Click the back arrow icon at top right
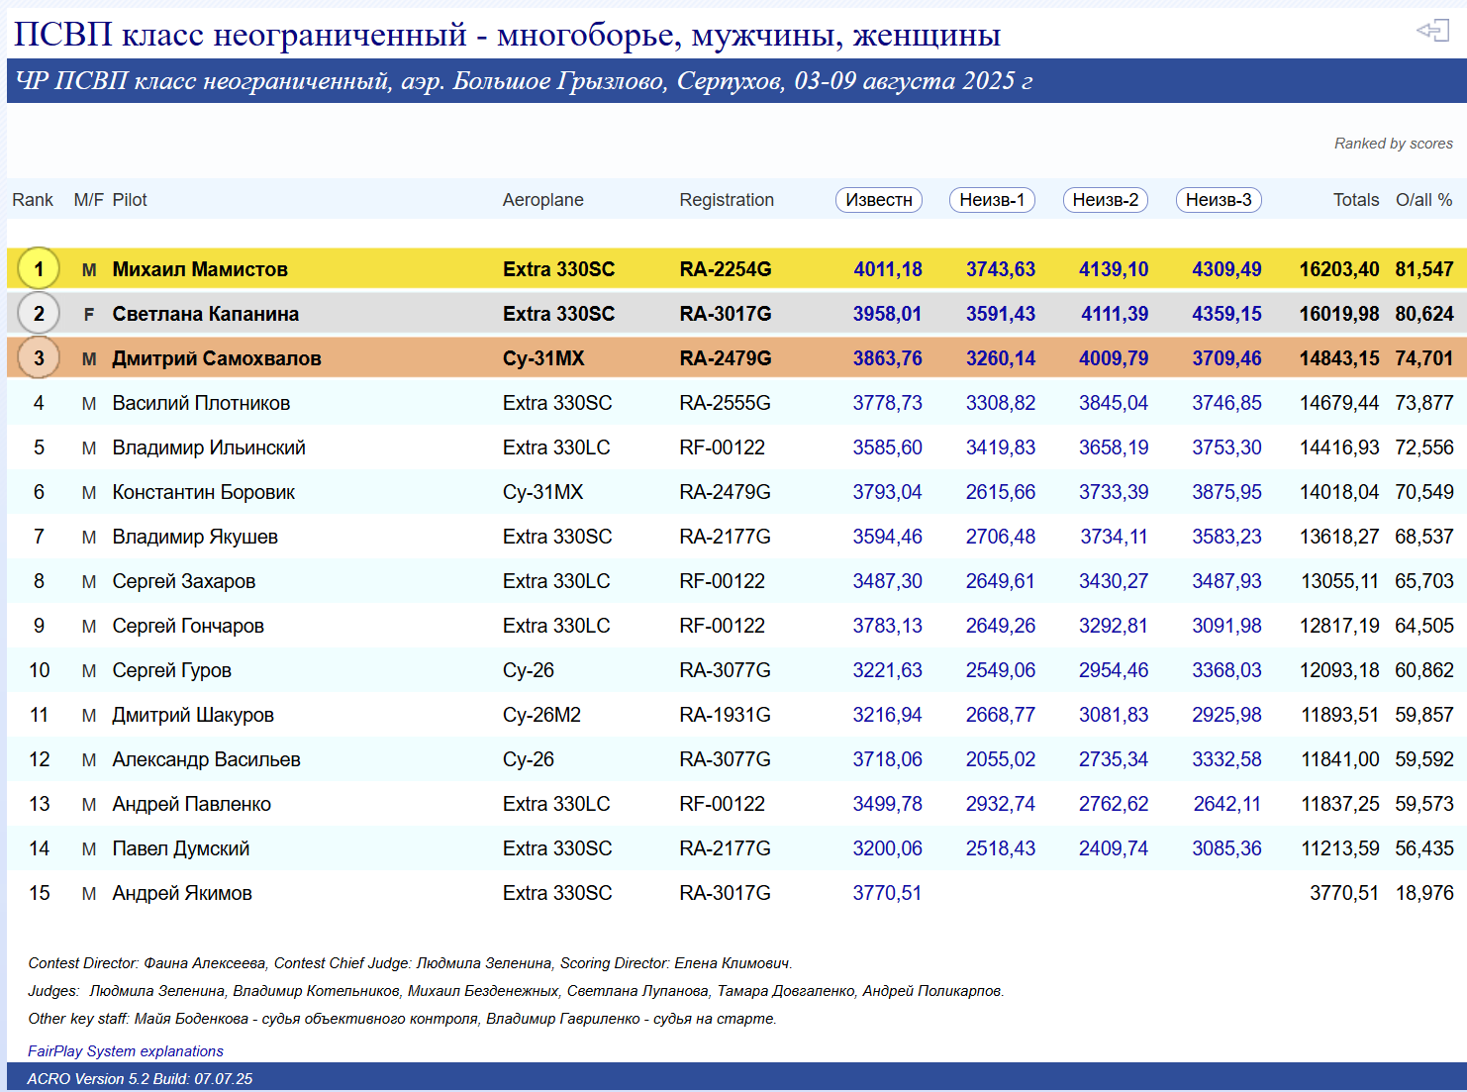1467x1092 pixels. coord(1432,32)
